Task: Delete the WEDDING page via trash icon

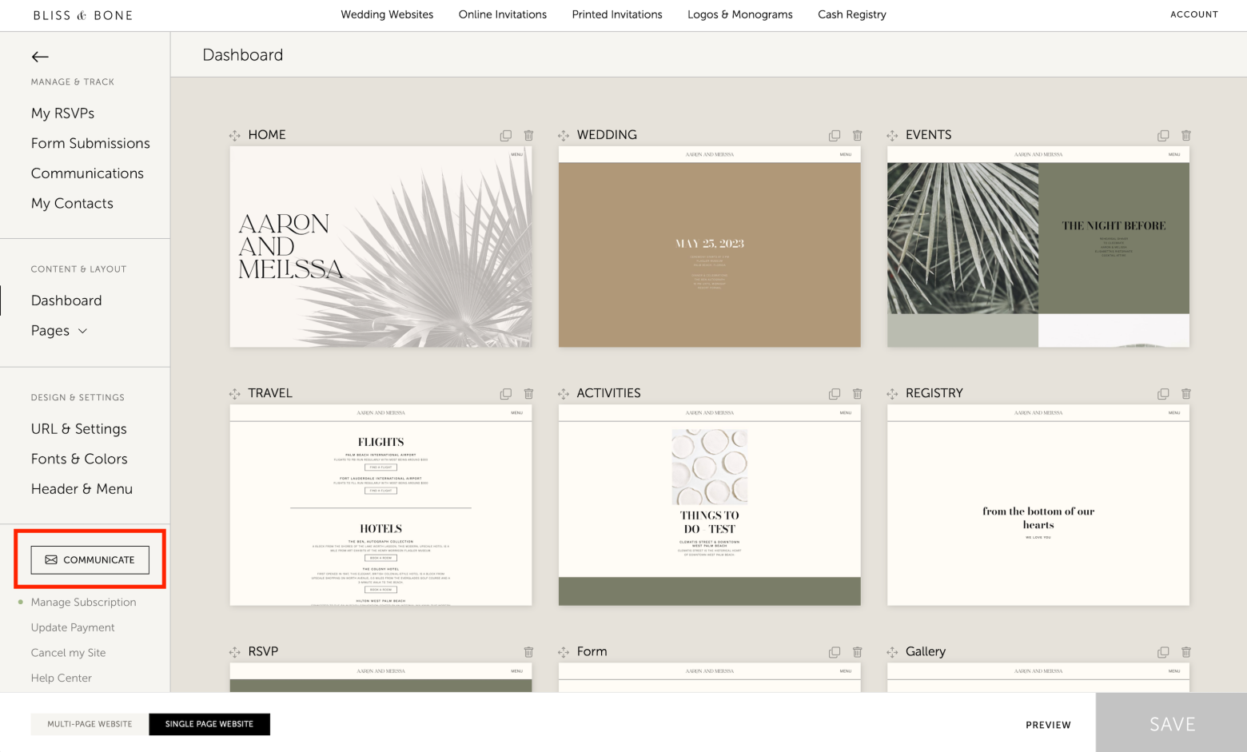Action: (857, 136)
